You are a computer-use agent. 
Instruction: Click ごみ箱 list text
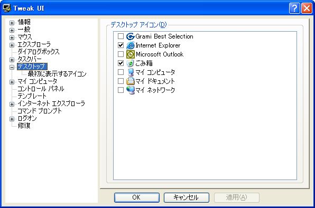coord(144,63)
